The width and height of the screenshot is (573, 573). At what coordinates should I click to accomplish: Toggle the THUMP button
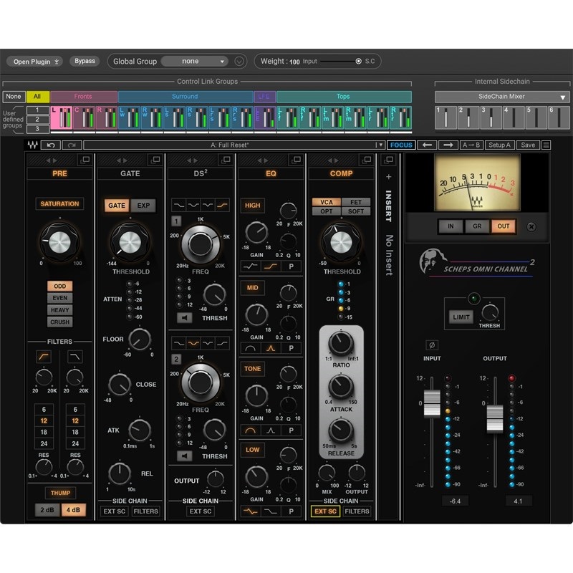coord(60,493)
